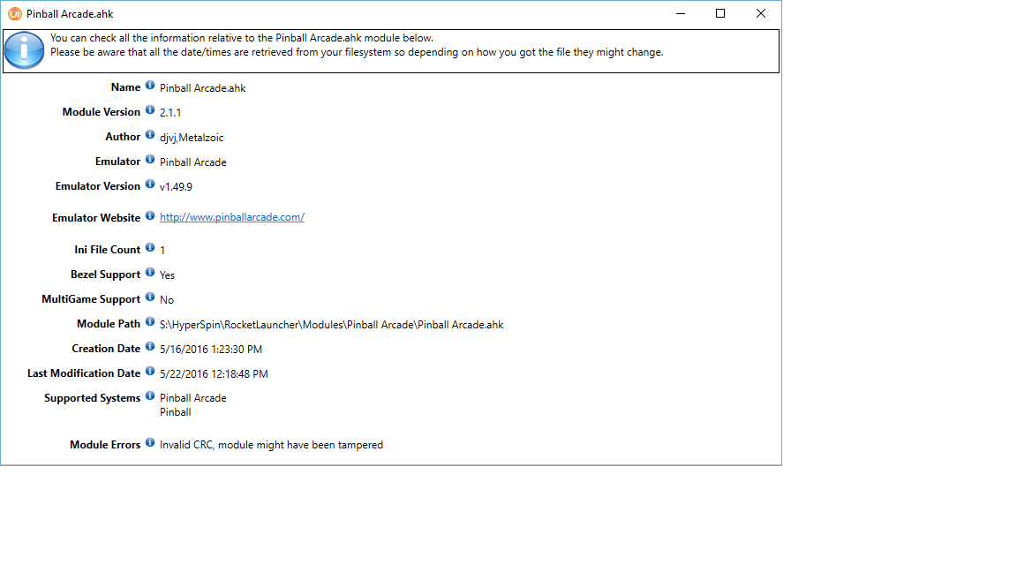Viewport: 1017px width, 572px height.
Task: Click the app icon in the title bar
Action: 14,14
